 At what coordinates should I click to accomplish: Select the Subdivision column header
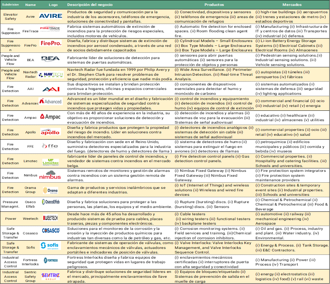point(10,5)
